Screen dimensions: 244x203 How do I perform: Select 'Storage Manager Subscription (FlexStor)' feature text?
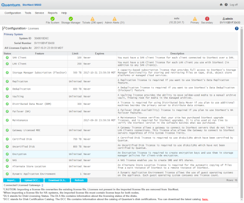point(39,73)
